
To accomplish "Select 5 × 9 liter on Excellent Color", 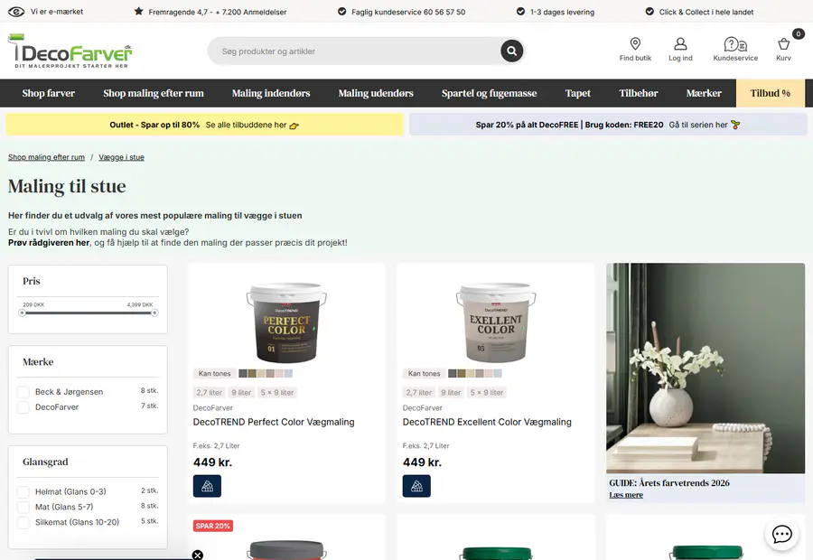I will coord(486,393).
